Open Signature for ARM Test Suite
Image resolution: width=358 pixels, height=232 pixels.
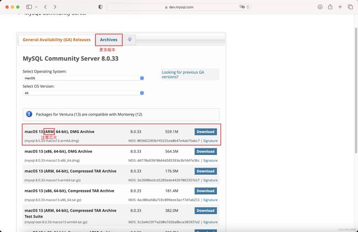[210, 222]
